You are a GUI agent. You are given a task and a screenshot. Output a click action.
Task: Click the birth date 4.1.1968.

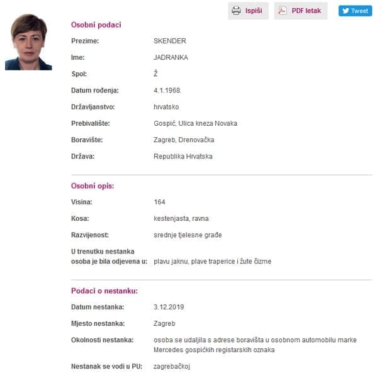coord(167,91)
